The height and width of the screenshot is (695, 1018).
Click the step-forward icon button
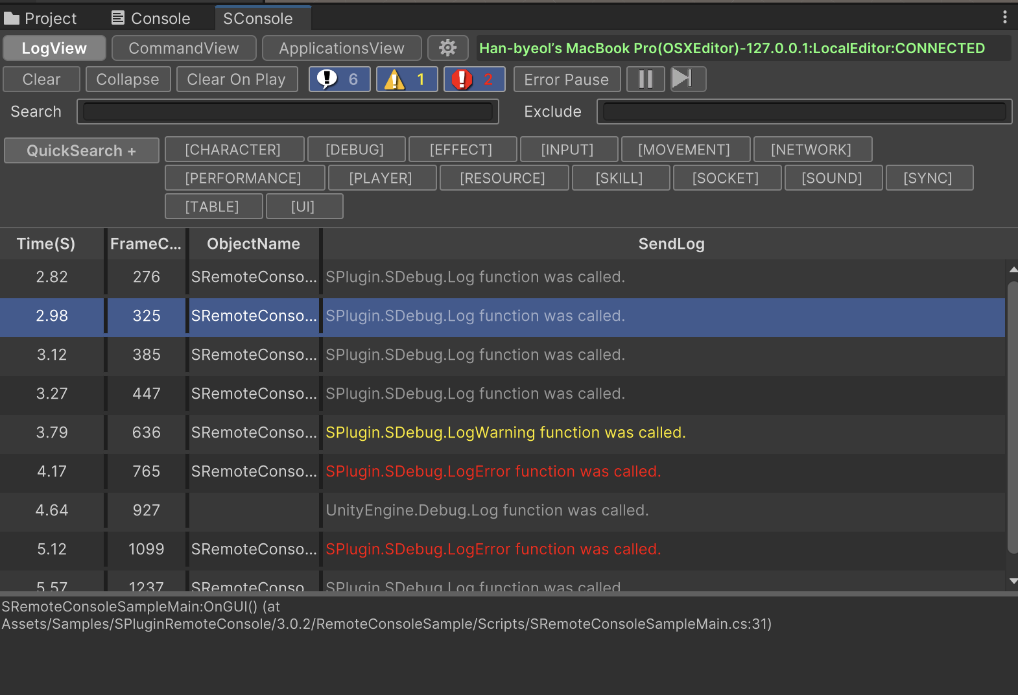[x=688, y=79]
